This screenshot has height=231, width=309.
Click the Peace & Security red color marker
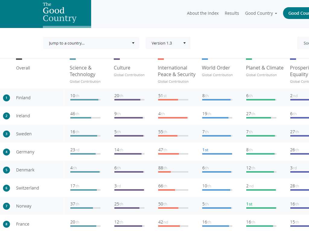(161, 59)
